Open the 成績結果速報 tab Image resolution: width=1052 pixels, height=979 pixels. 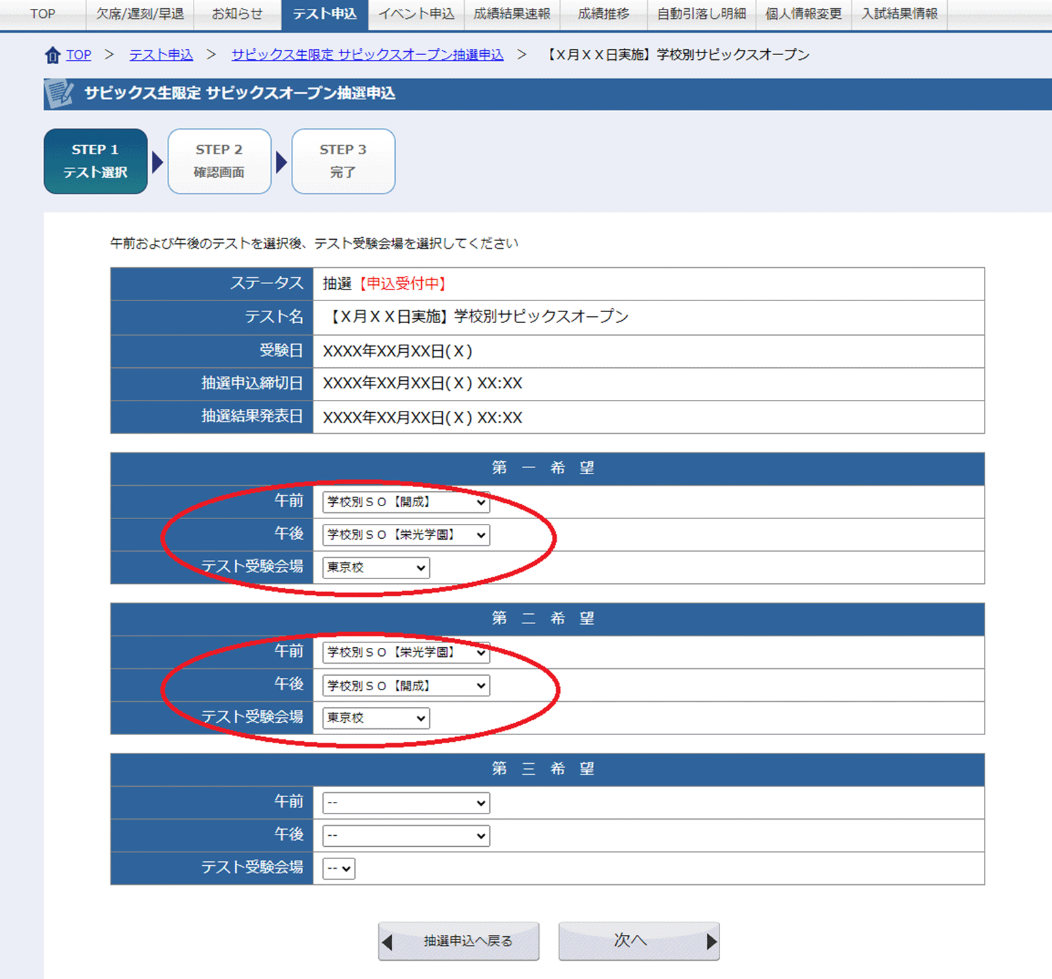[x=512, y=14]
